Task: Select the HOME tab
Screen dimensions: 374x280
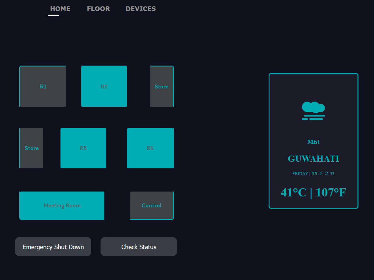Action: click(60, 9)
